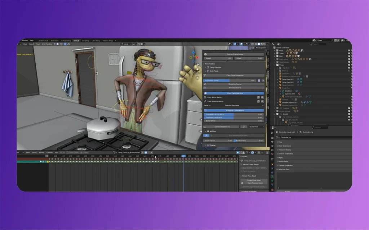369x230 pixels.
Task: Switch to the Compositing workspace tab
Action: tap(66, 41)
